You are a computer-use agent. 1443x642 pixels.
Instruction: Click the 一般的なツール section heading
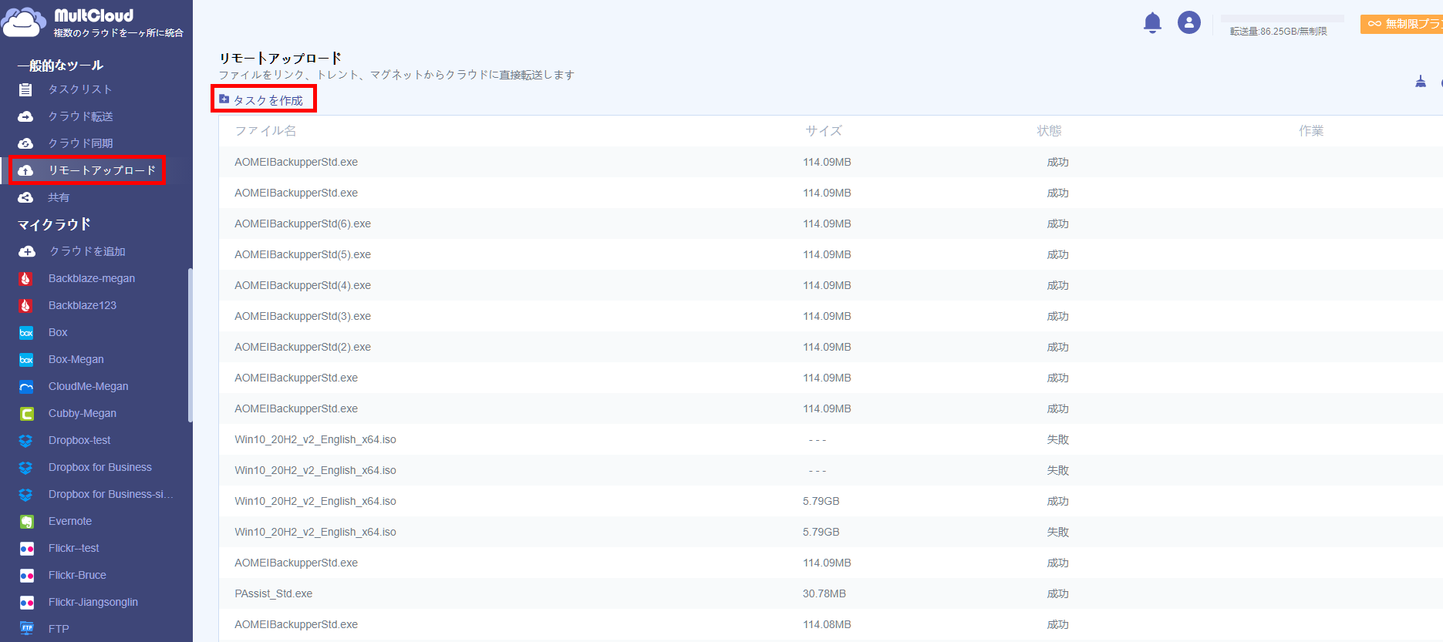click(x=60, y=66)
